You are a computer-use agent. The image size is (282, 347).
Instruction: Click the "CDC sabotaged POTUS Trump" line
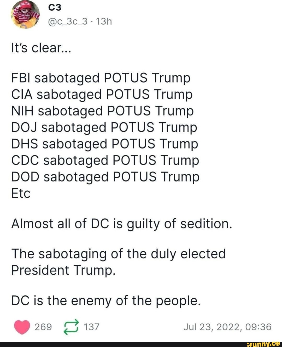coord(105,160)
